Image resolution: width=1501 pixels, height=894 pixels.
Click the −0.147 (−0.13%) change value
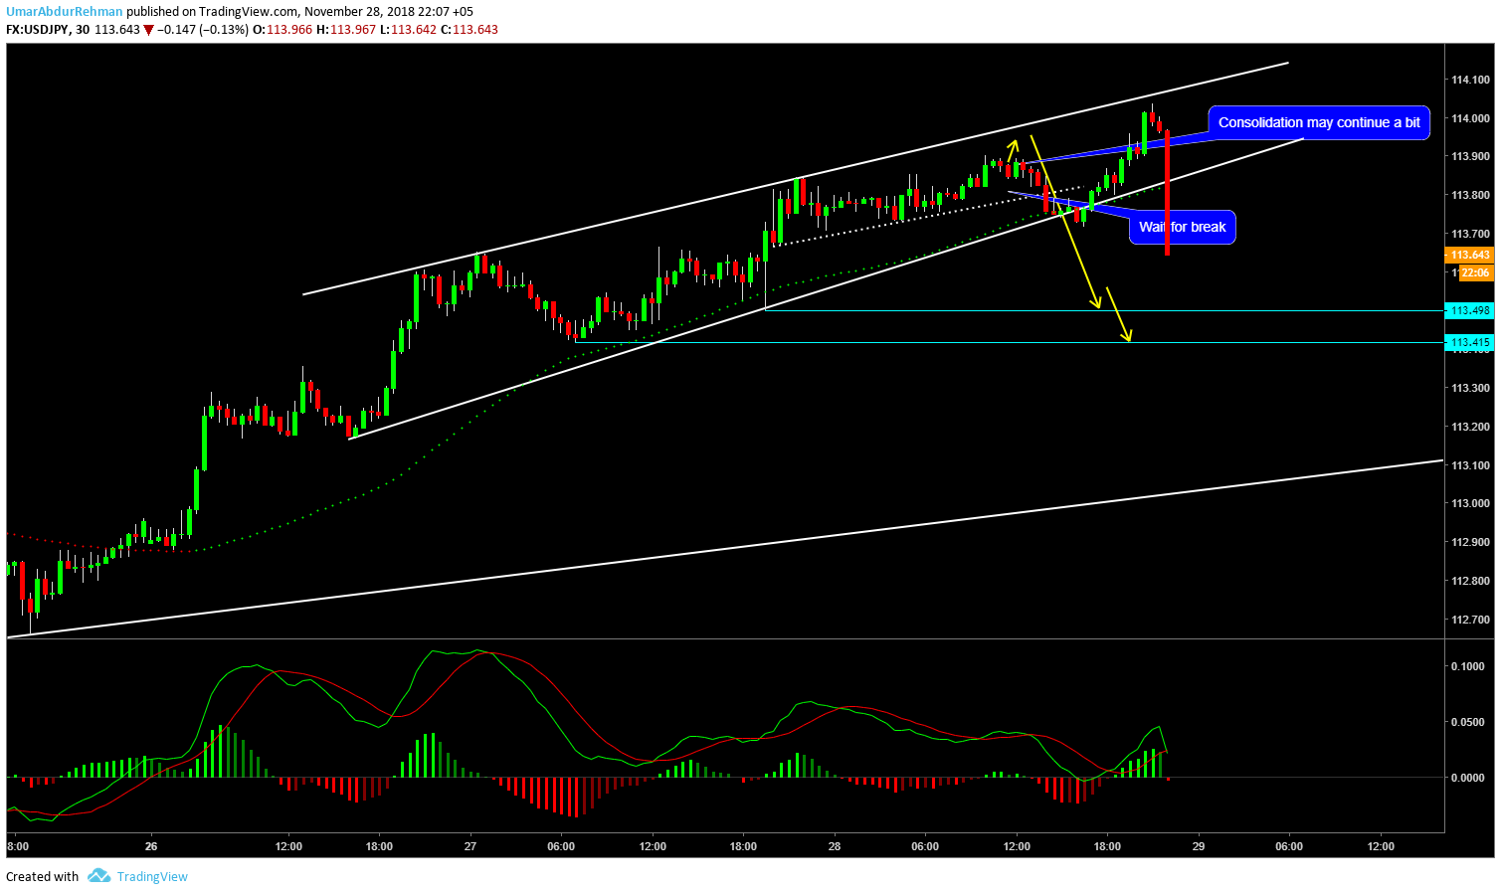click(x=202, y=30)
